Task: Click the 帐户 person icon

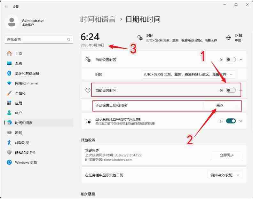Action: point(9,113)
